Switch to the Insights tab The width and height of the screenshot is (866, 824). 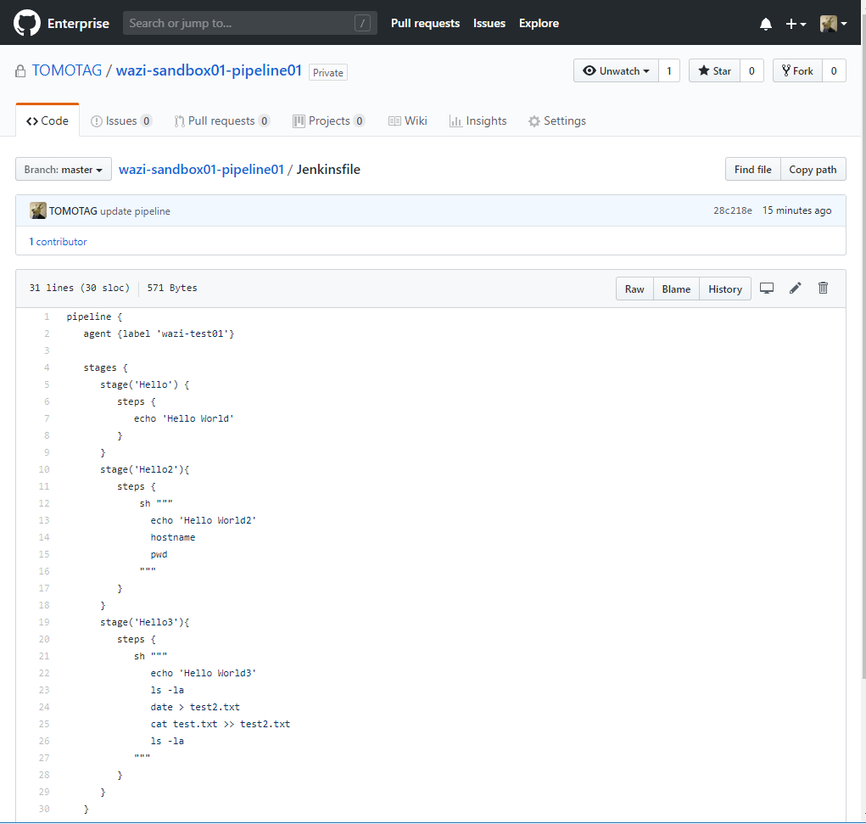click(x=478, y=121)
